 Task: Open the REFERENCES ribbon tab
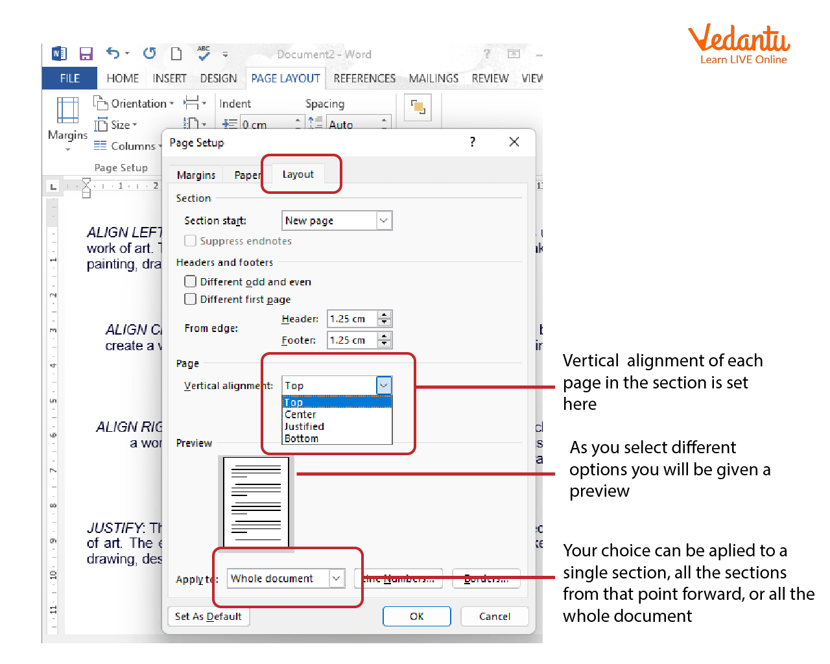[x=364, y=78]
